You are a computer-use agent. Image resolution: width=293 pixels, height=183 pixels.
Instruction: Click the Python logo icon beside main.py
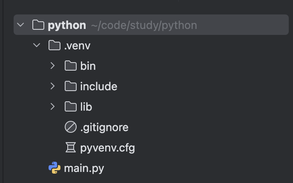(x=55, y=168)
